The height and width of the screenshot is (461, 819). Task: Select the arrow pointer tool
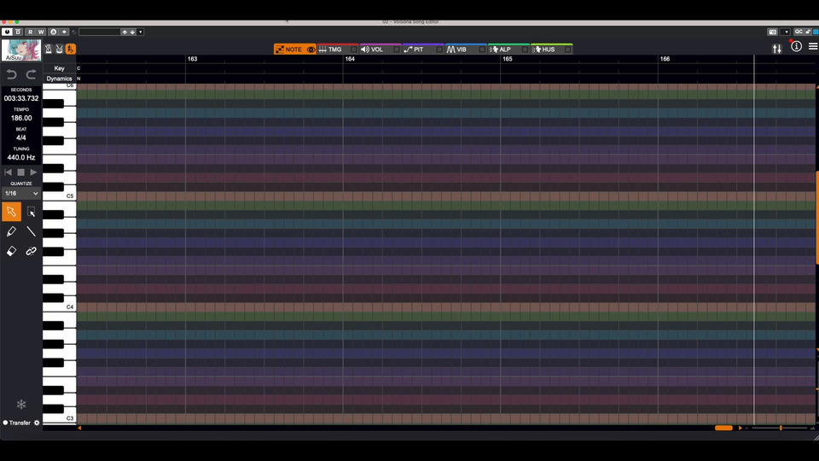pos(11,212)
